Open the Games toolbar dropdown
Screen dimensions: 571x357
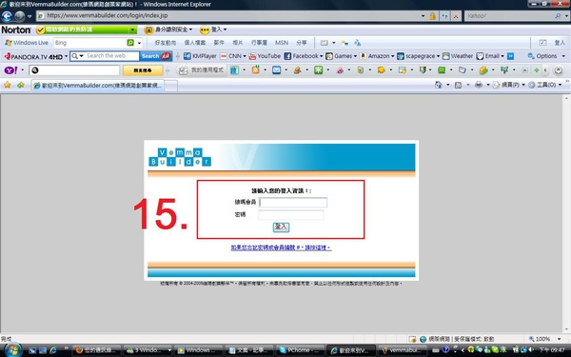(x=342, y=56)
